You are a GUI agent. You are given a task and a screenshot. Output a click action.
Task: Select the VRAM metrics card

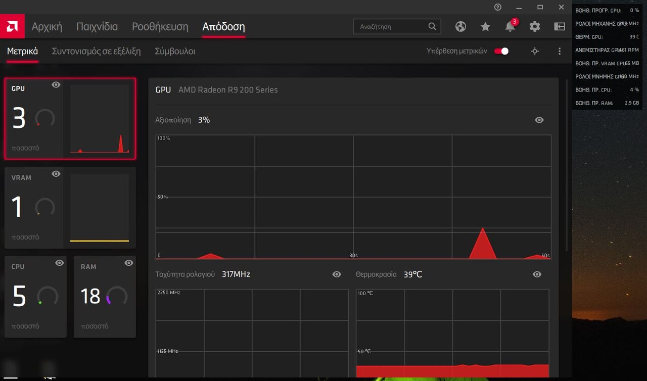pyautogui.click(x=70, y=208)
